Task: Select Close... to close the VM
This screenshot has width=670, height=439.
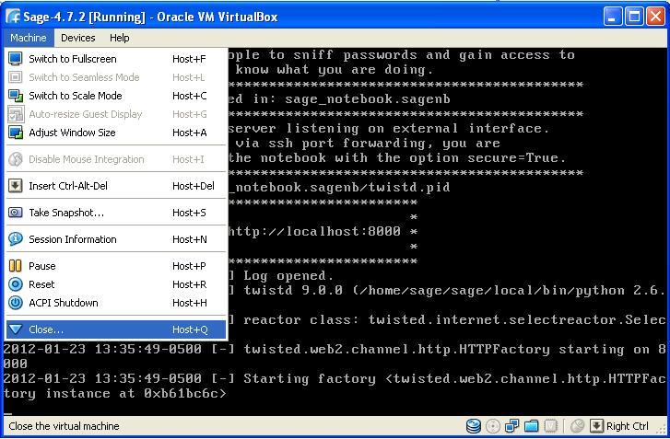Action: tap(46, 329)
